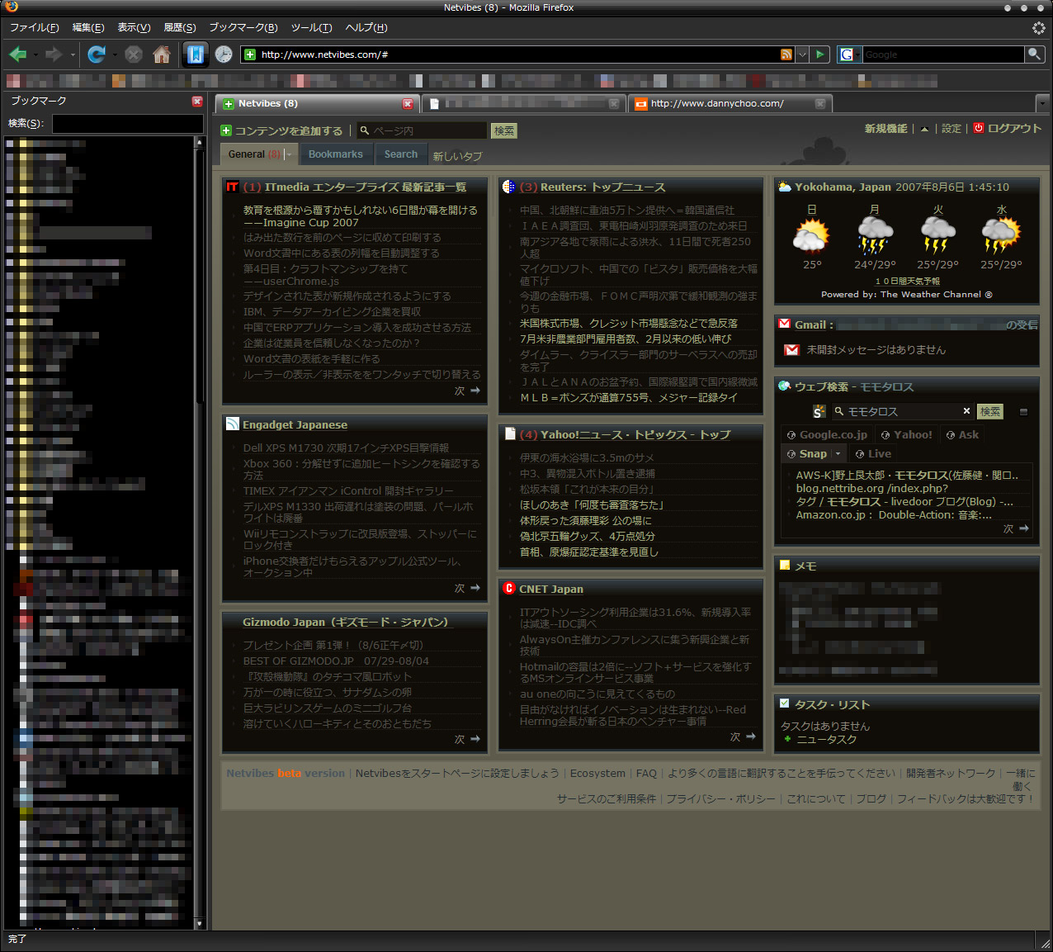Open the forward button history dropdown arrow
Viewport: 1053px width, 952px height.
click(x=73, y=55)
